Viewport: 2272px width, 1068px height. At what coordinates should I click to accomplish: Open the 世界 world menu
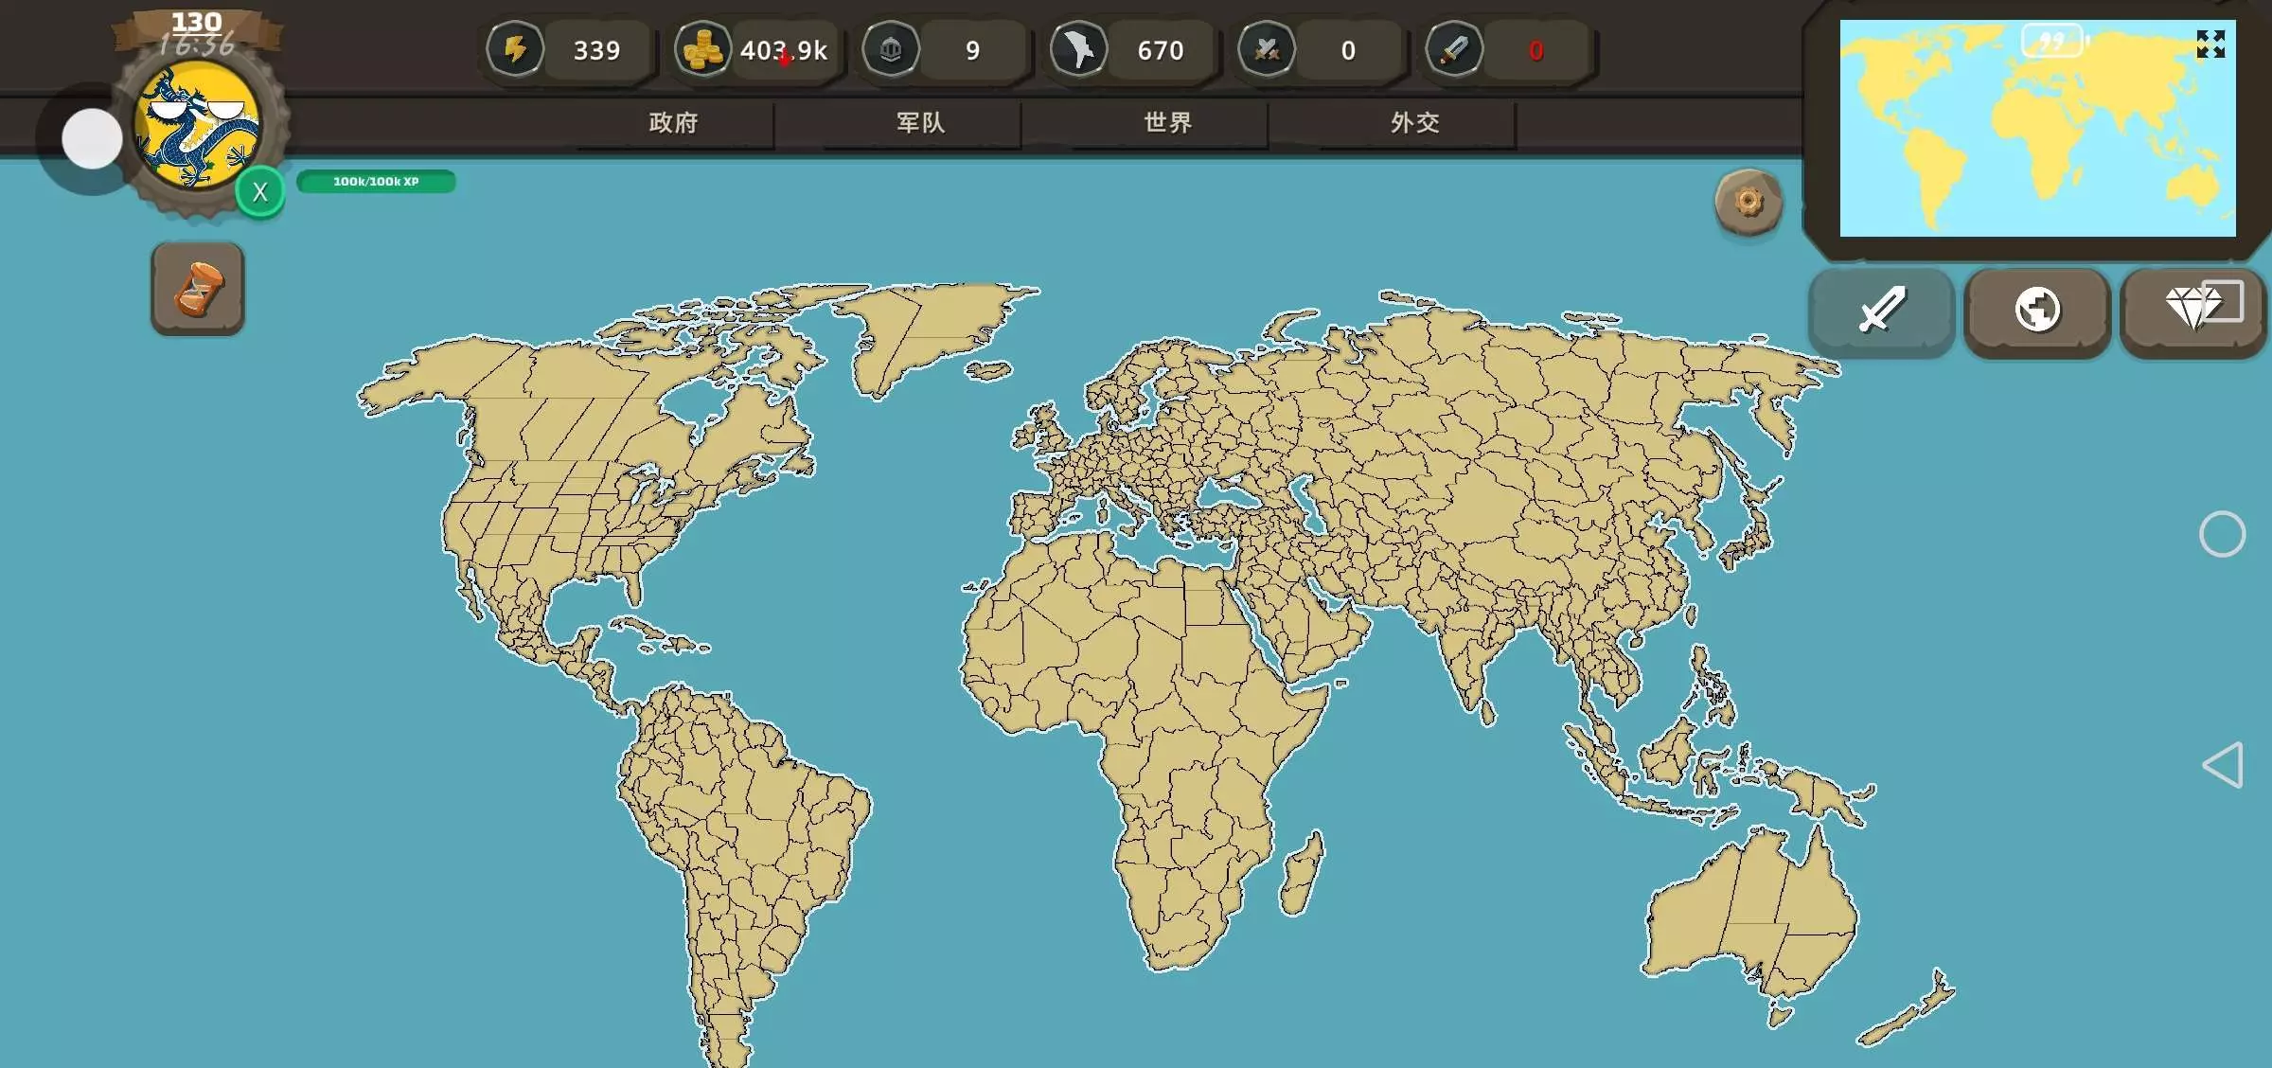pos(1167,123)
